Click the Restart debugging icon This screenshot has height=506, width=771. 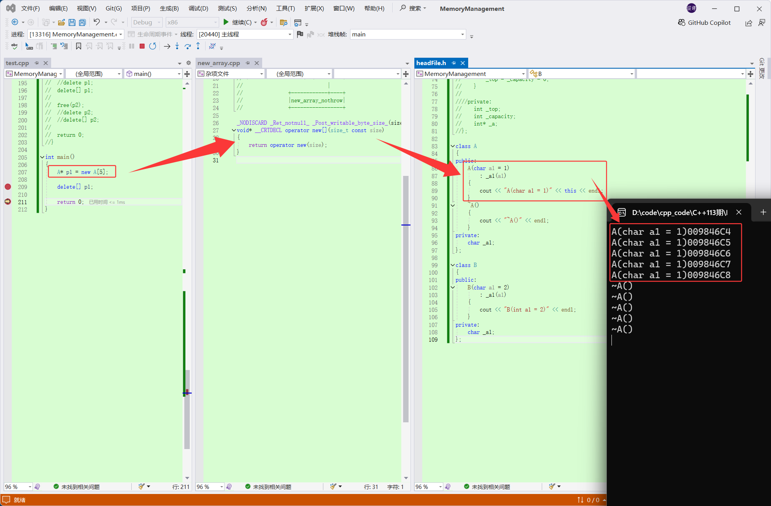point(153,46)
